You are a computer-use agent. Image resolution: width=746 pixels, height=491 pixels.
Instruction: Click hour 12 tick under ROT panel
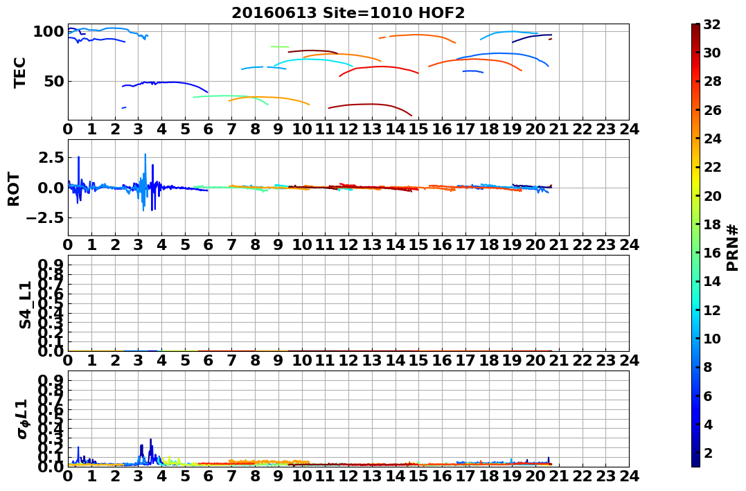348,244
